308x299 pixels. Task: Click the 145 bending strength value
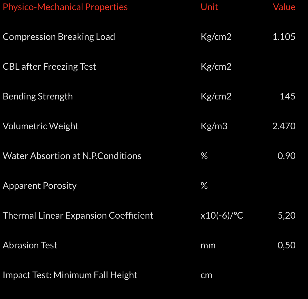tap(288, 96)
